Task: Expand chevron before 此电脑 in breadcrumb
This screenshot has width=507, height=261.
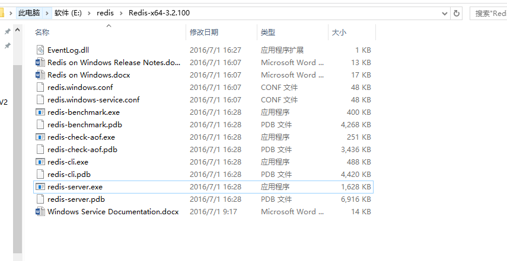Action: (x=11, y=13)
